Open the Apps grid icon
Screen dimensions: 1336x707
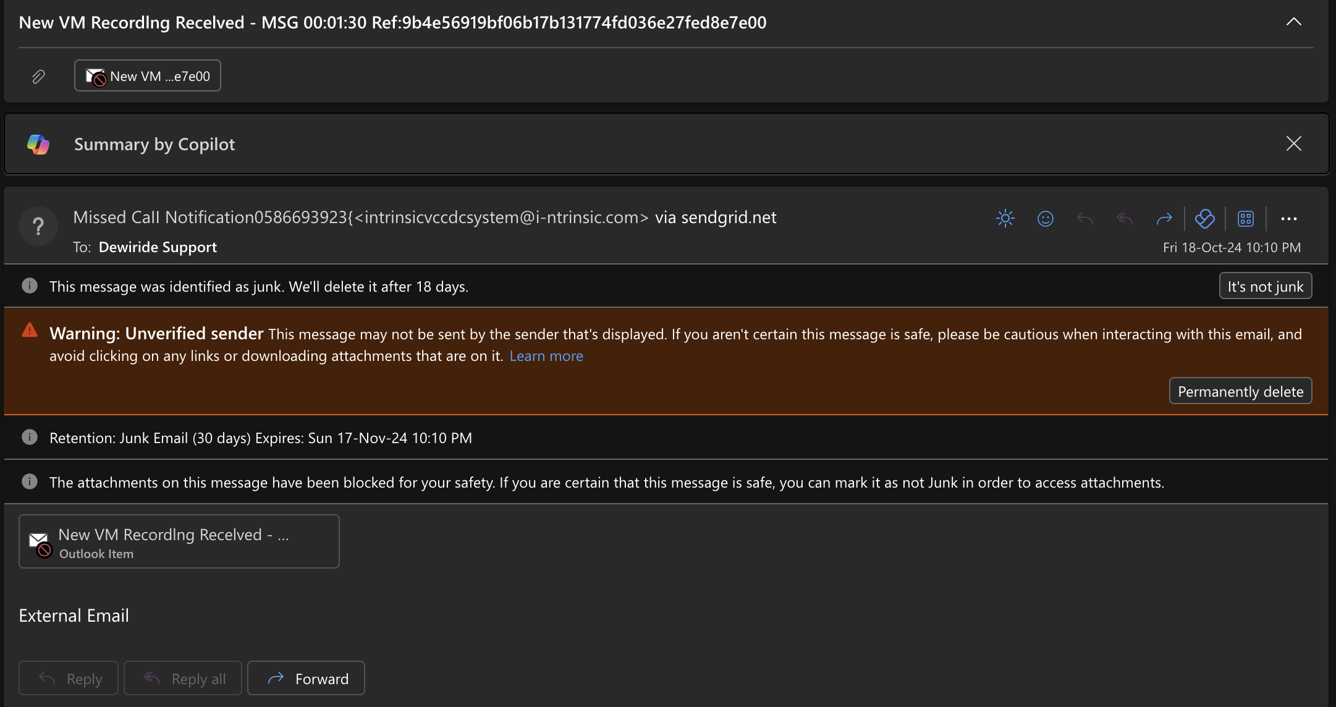pos(1246,218)
